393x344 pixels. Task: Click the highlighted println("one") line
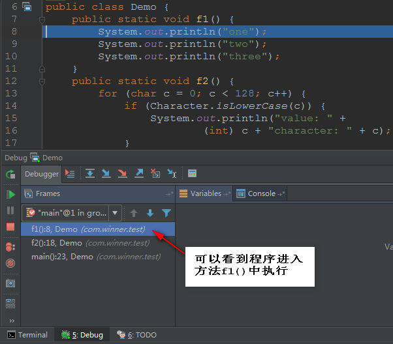(217, 31)
